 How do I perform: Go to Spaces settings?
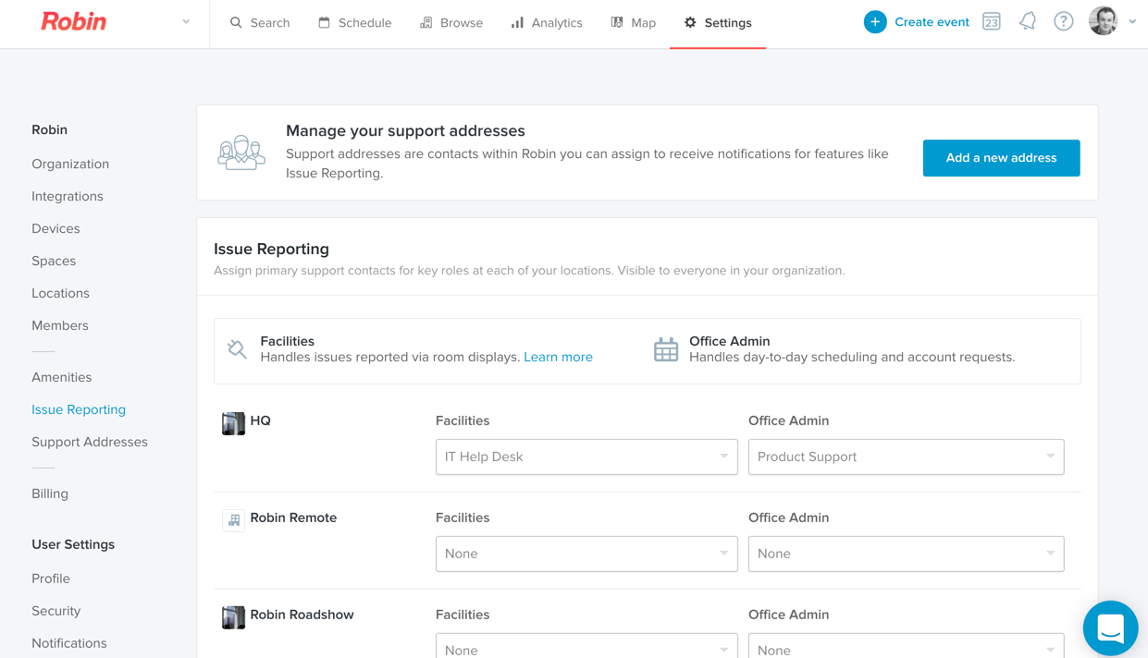(54, 261)
